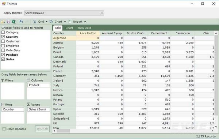Maximize the Themes window
This screenshot has height=139, width=219.
click(203, 4)
